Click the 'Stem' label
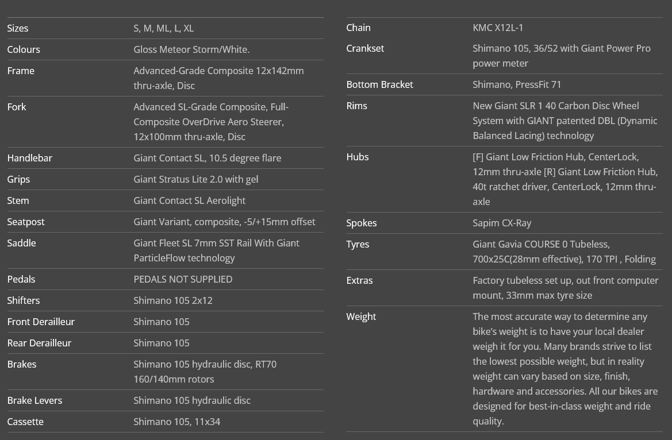The image size is (672, 440). (x=18, y=200)
